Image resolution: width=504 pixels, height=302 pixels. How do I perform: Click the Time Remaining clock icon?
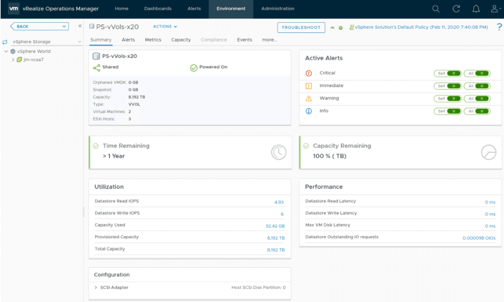pyautogui.click(x=278, y=153)
